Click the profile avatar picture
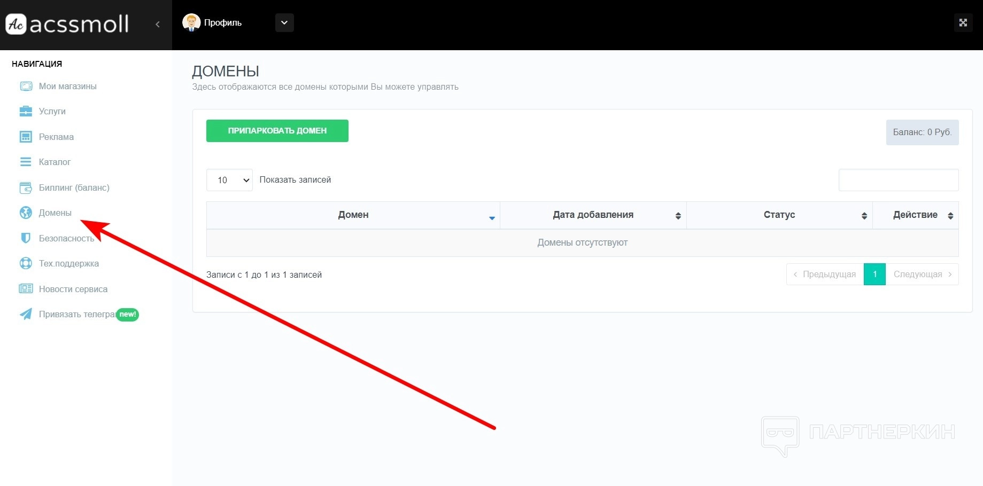The height and width of the screenshot is (486, 983). click(x=191, y=22)
